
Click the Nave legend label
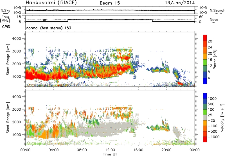coord(214,19)
